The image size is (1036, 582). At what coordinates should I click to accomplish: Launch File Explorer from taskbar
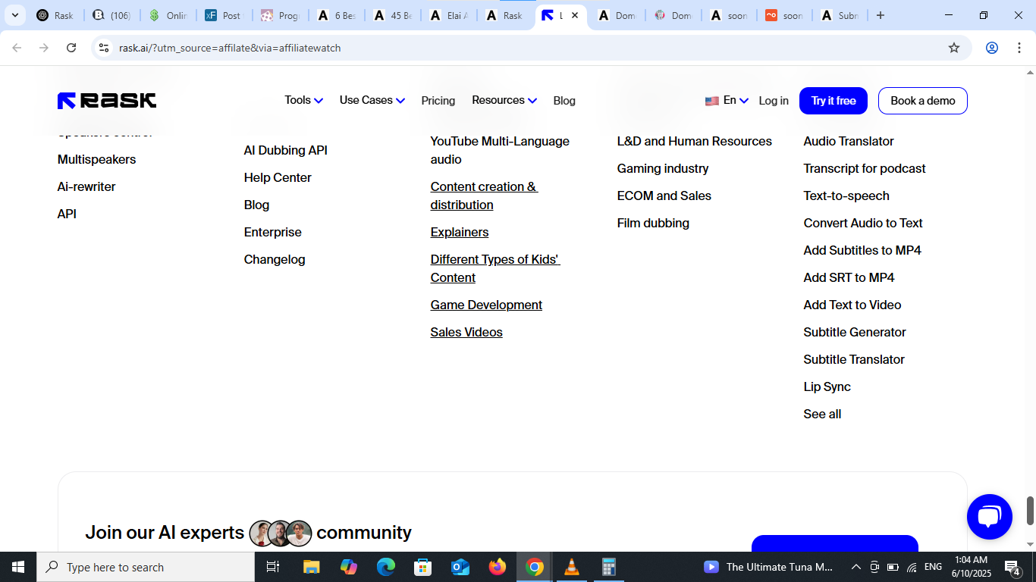311,567
